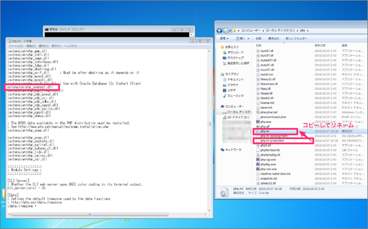Click 印刷 in the Explorer toolbar
The image size is (368, 229).
(259, 38)
